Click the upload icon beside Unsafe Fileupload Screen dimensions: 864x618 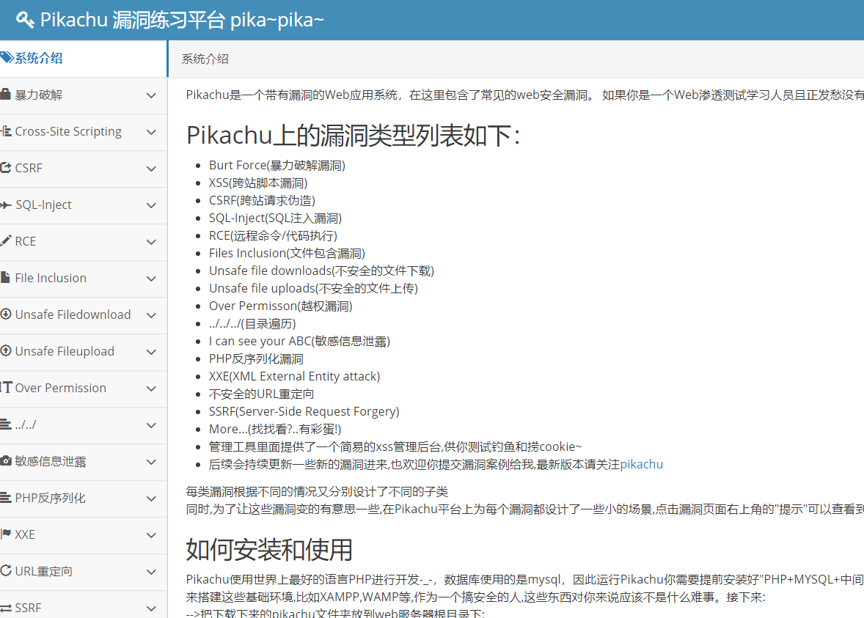(x=6, y=351)
